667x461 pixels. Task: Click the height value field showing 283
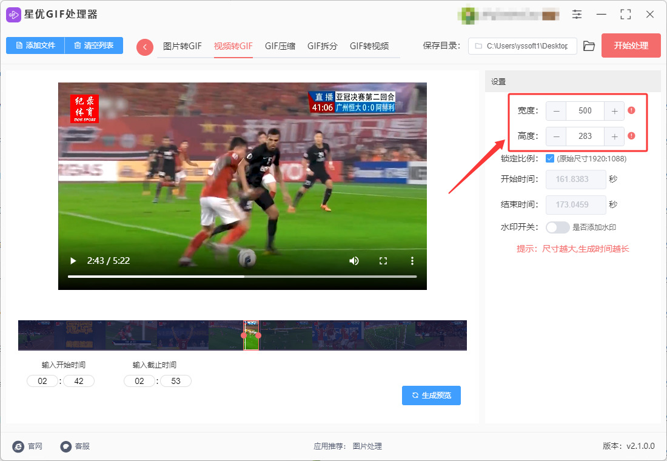point(585,136)
